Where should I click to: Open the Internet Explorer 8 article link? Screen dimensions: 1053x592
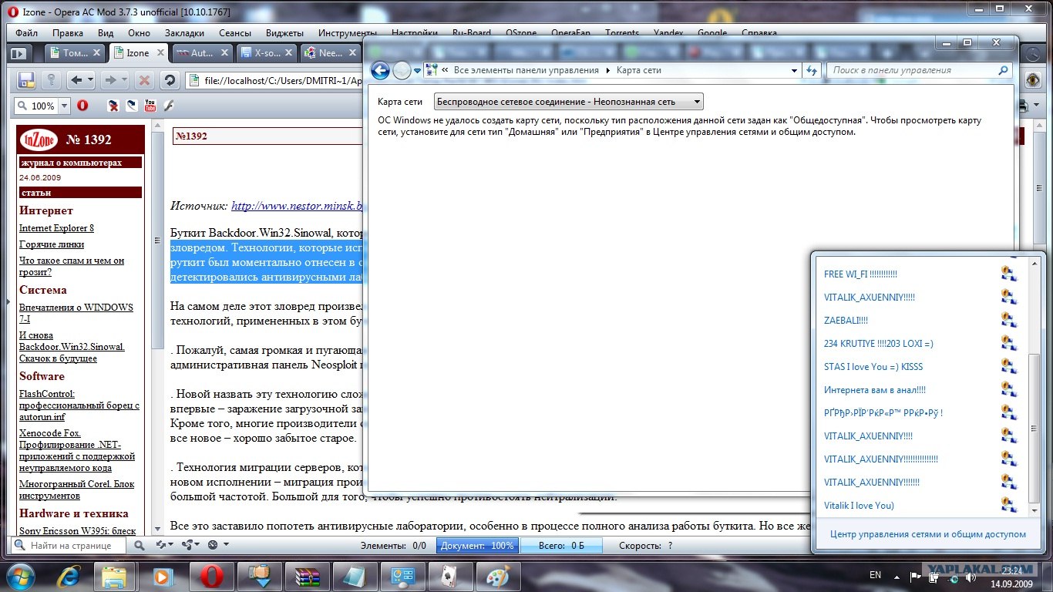pos(56,228)
